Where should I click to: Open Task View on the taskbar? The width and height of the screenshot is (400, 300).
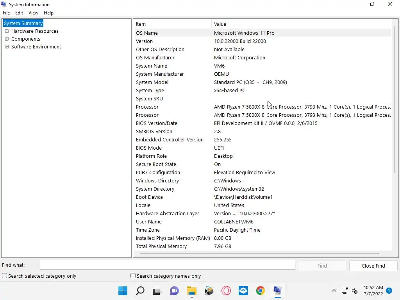(x=156, y=291)
